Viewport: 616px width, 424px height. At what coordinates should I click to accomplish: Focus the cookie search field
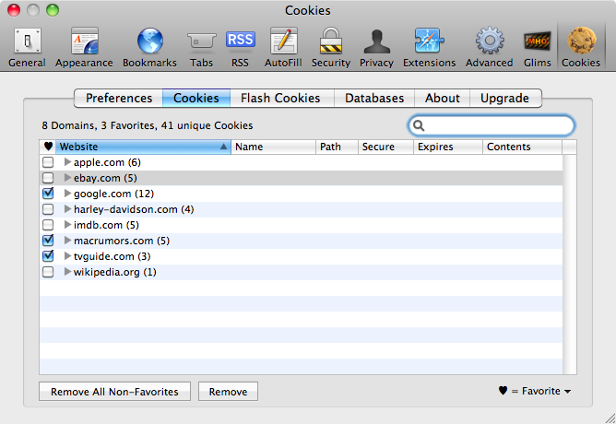pyautogui.click(x=492, y=125)
